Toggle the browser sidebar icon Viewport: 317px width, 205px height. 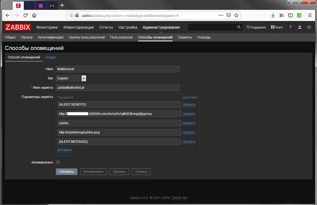coord(290,15)
